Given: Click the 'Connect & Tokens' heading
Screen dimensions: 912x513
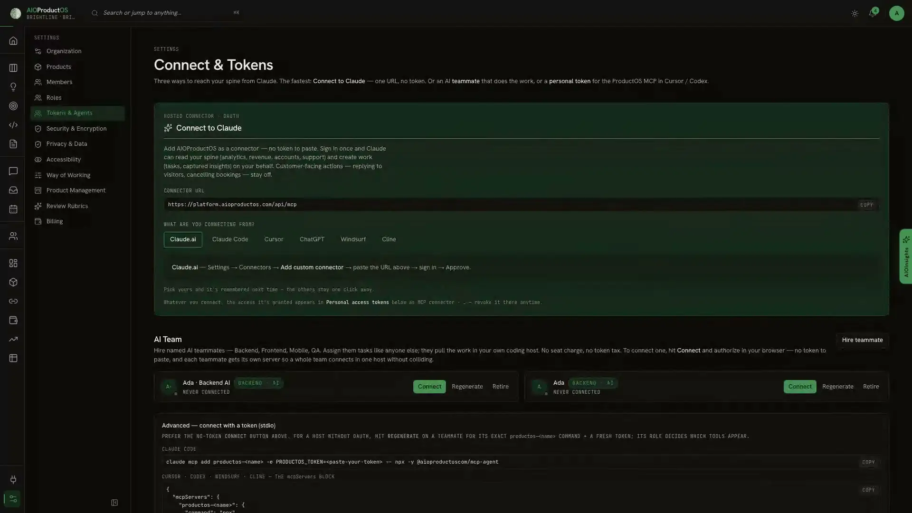Looking at the screenshot, I should pyautogui.click(x=213, y=65).
